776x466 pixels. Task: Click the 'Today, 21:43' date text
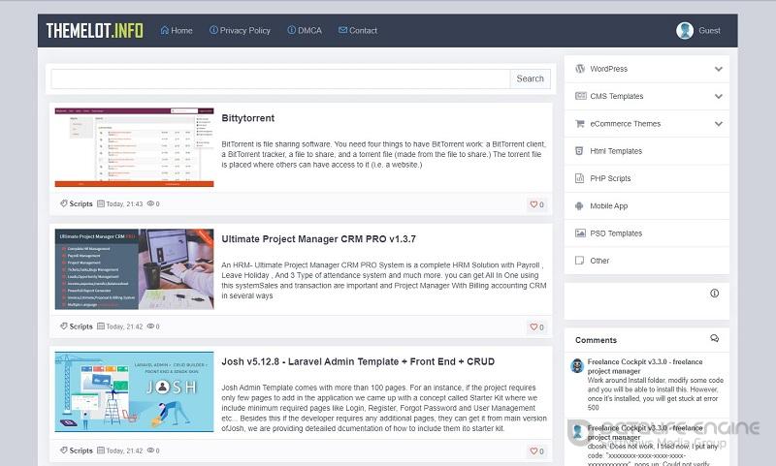coord(124,204)
